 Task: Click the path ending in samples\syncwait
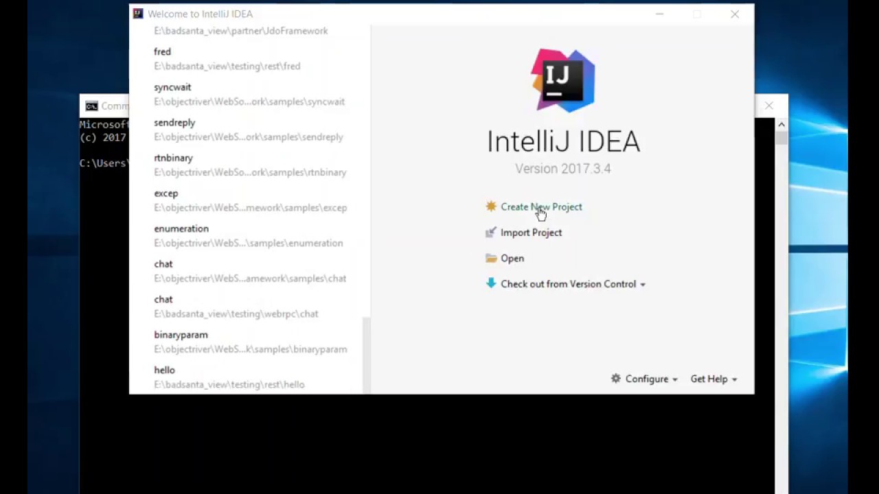(249, 102)
